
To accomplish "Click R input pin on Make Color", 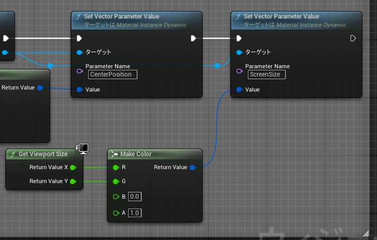I will (116, 168).
